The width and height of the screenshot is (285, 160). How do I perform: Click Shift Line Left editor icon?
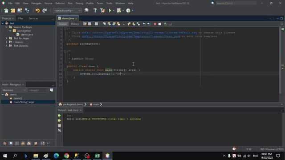[x=144, y=24]
